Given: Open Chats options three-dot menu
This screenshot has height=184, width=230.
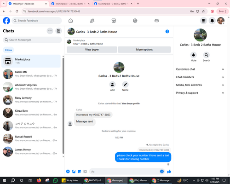Looking at the screenshot, I should pyautogui.click(x=50, y=31).
